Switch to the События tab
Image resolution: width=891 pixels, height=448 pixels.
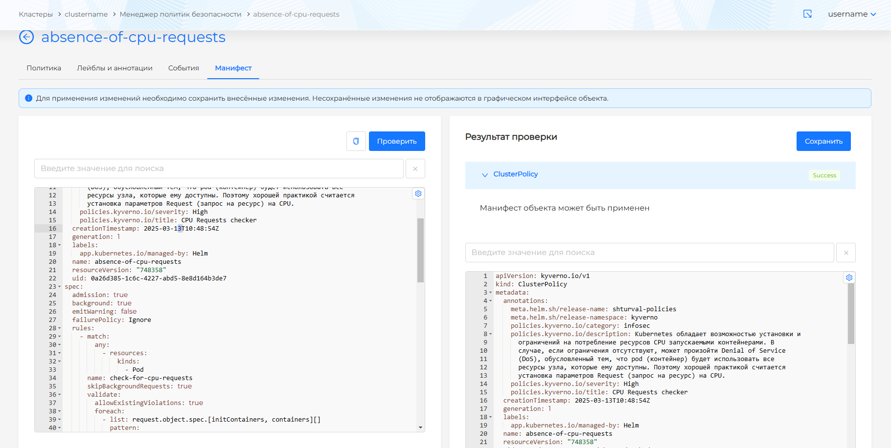point(183,68)
